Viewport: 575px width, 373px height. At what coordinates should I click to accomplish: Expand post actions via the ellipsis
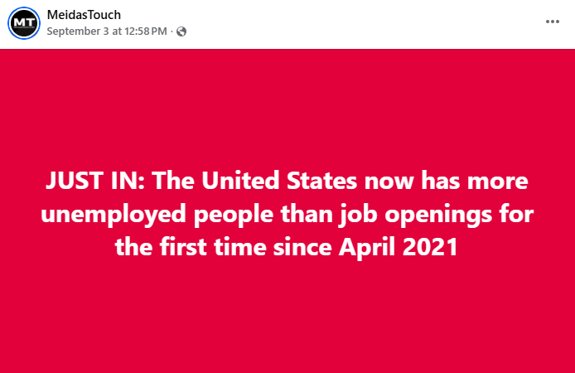click(x=553, y=22)
